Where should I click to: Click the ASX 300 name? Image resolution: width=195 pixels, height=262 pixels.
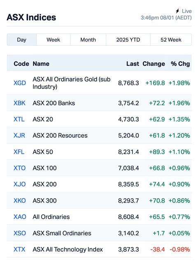45,201
